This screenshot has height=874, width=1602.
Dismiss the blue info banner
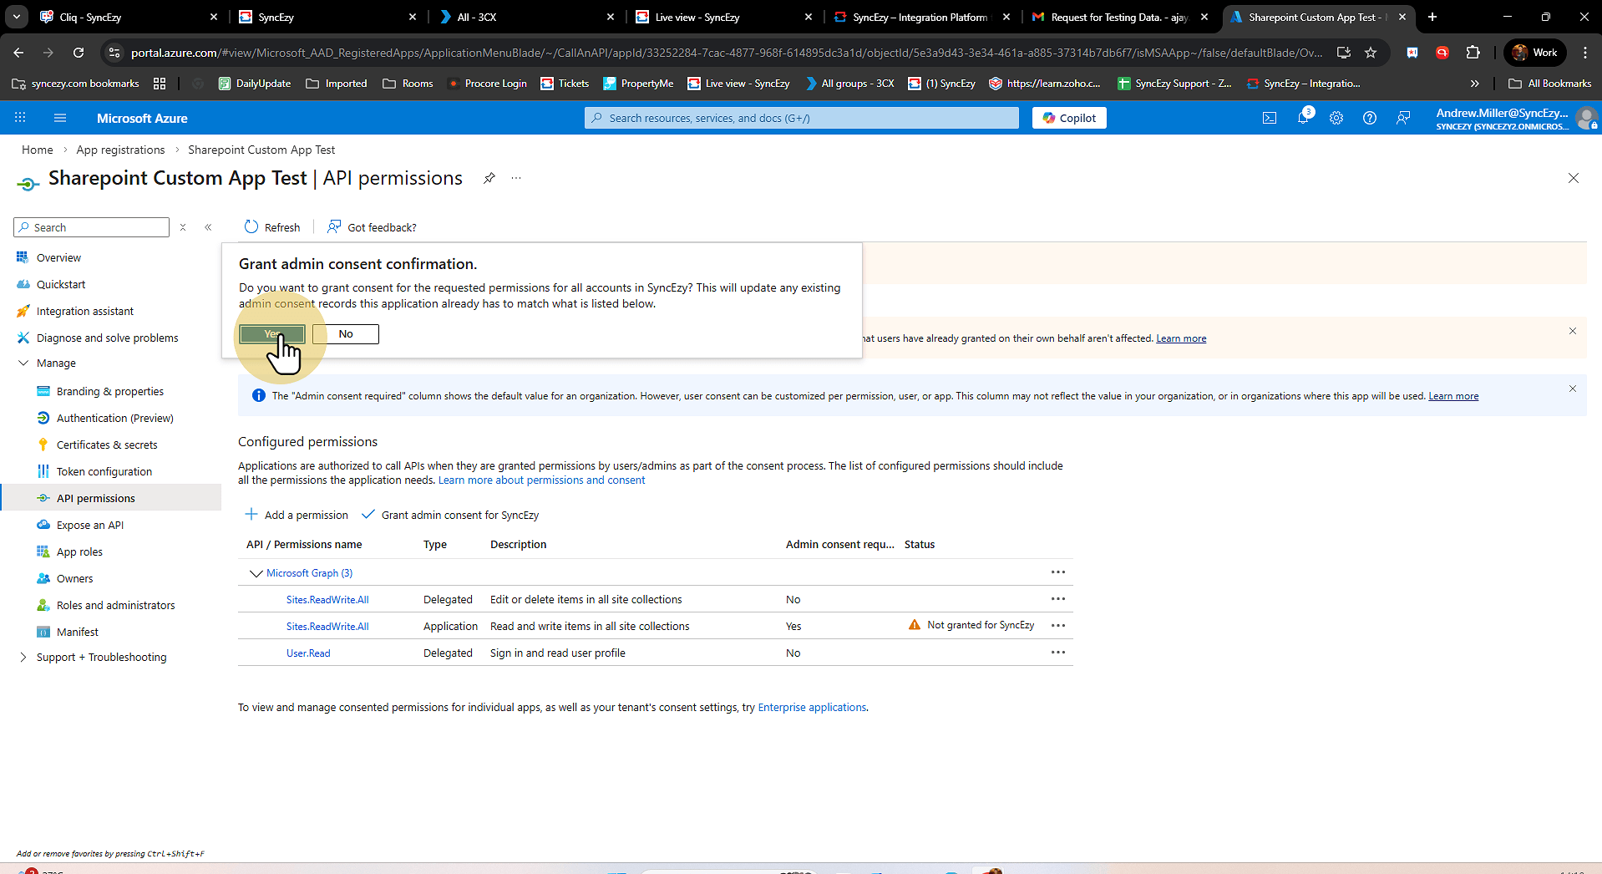(x=1572, y=389)
